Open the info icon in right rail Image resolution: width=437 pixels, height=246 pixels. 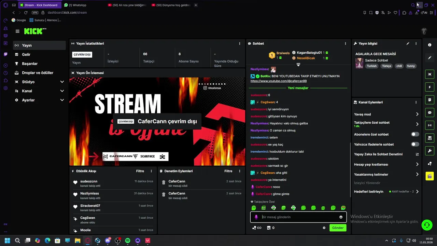429,45
